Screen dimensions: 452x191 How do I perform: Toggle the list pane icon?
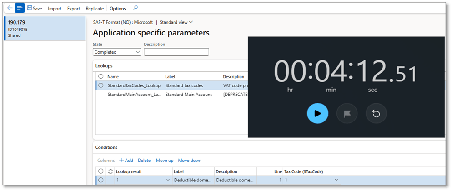pos(20,8)
